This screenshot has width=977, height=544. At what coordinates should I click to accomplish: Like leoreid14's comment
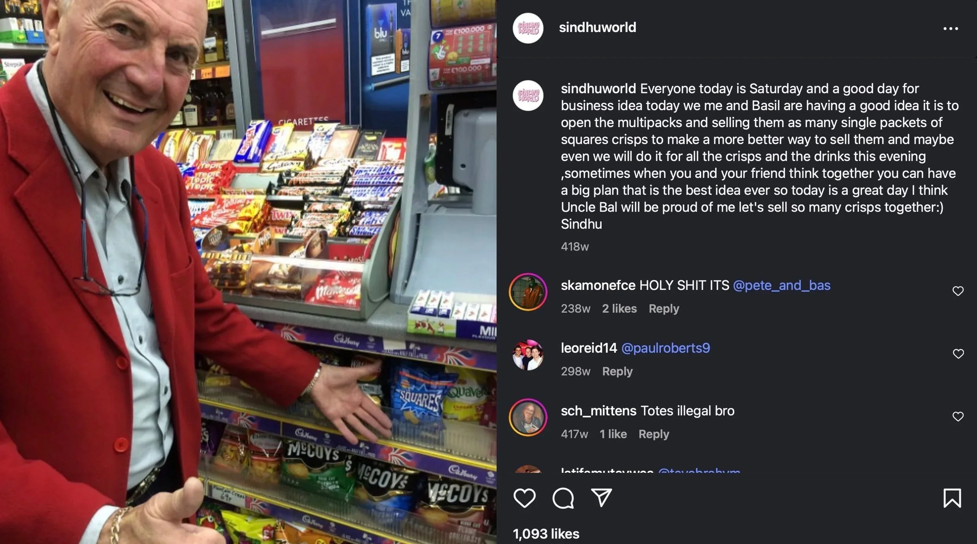pyautogui.click(x=958, y=354)
